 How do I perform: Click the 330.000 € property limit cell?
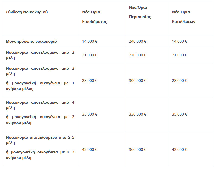[x=137, y=114]
